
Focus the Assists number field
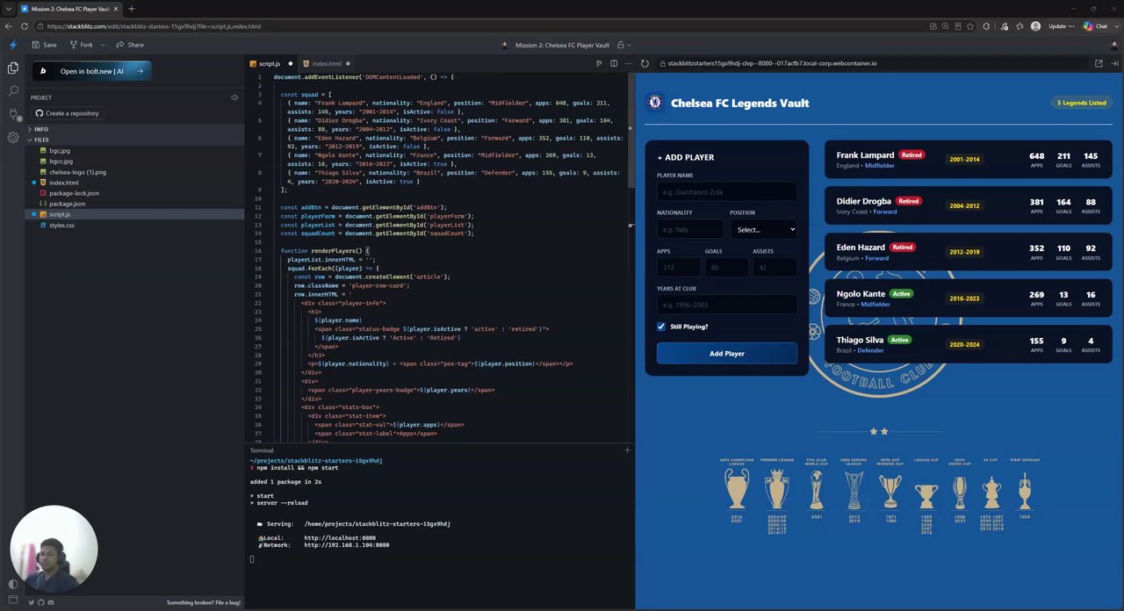coord(775,267)
